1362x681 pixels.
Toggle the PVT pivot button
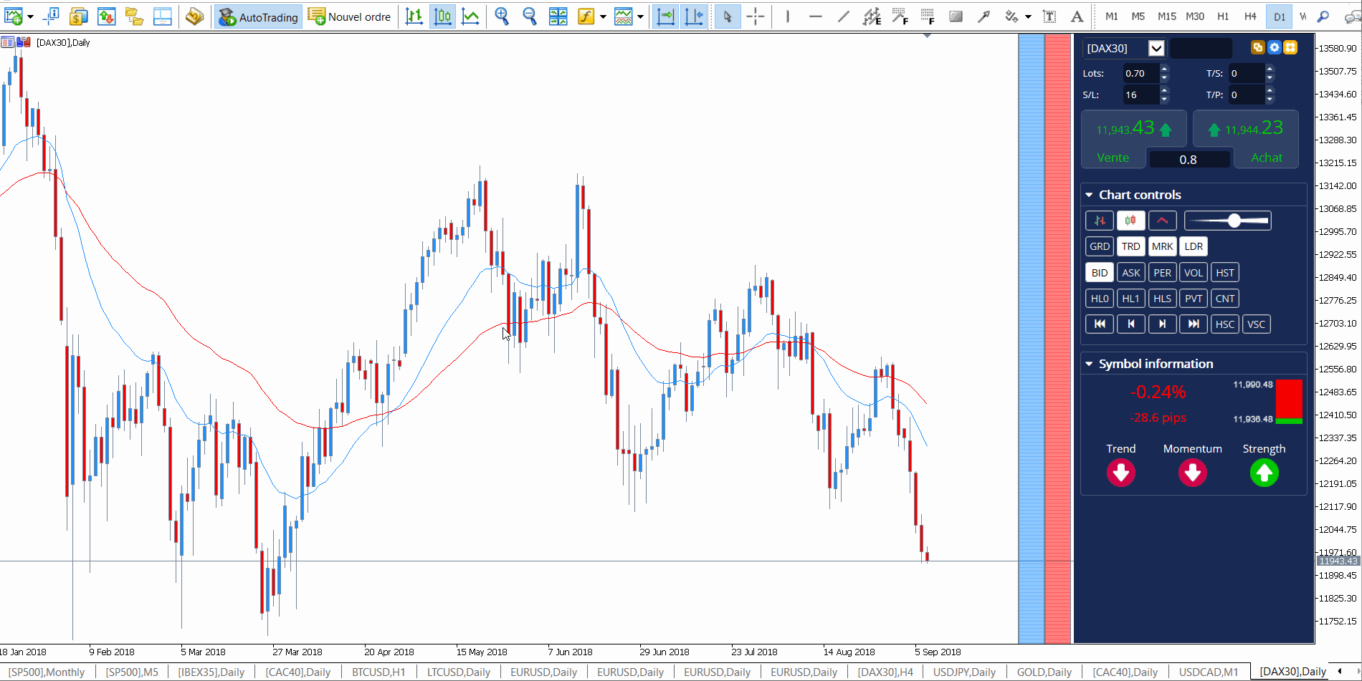click(1194, 299)
